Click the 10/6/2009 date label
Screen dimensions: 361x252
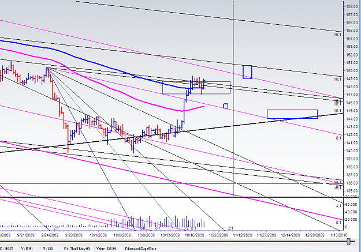tap(122, 235)
